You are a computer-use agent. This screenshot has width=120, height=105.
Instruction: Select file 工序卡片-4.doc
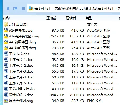(x=21, y=77)
